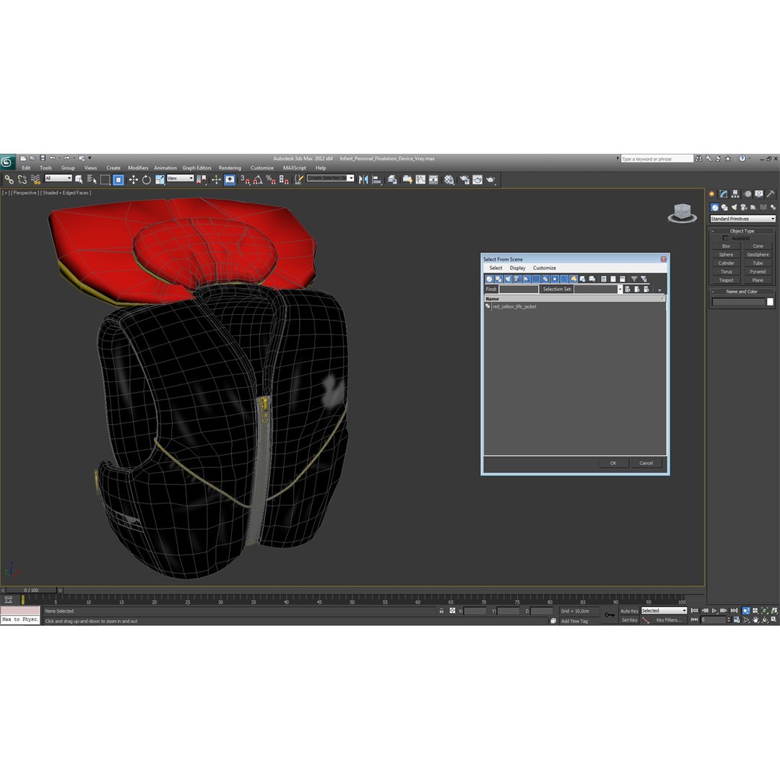Open Display menu in Select From Scene
The width and height of the screenshot is (780, 780).
coord(517,268)
